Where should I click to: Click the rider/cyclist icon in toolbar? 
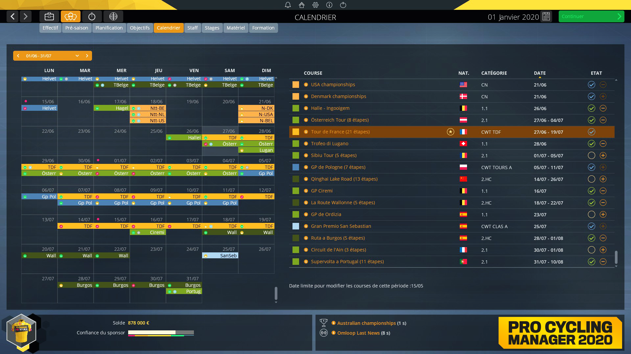pyautogui.click(x=71, y=16)
